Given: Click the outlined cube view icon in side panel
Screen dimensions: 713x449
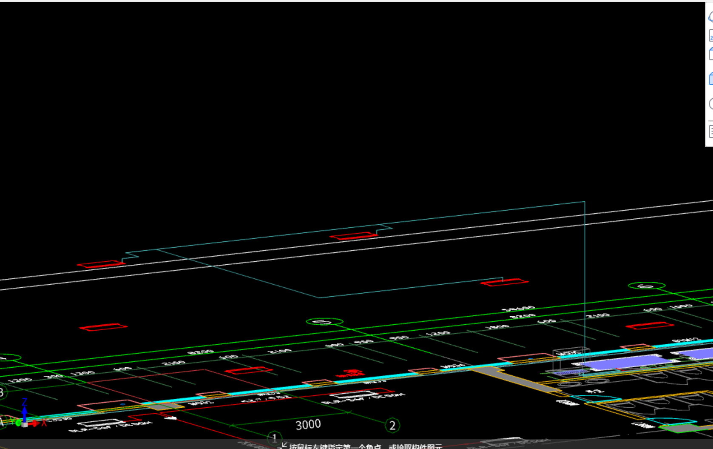Looking at the screenshot, I should click(710, 54).
